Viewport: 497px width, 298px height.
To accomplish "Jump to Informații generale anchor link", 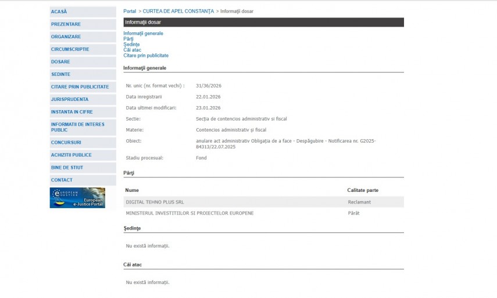I will coord(143,34).
